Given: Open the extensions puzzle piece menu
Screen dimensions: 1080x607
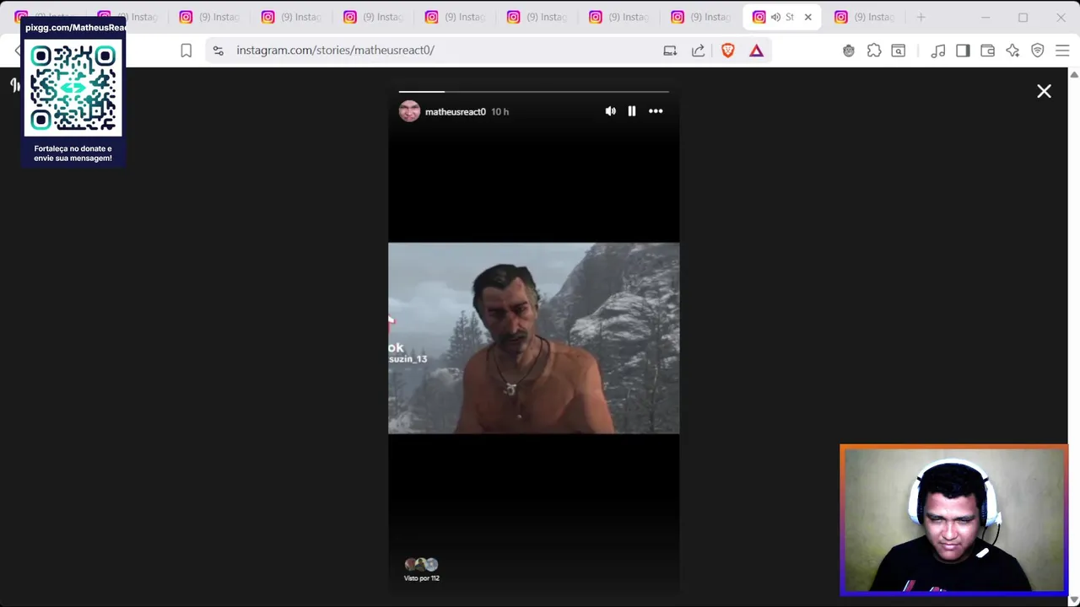Looking at the screenshot, I should coord(874,51).
